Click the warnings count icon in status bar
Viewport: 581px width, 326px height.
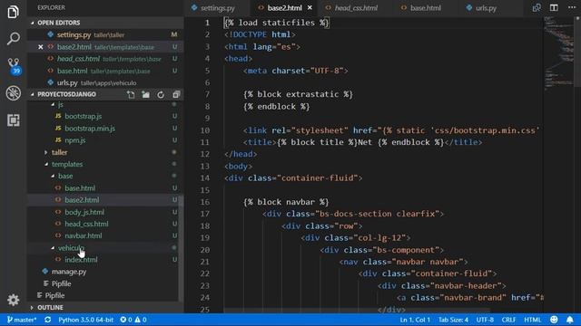coord(141,320)
